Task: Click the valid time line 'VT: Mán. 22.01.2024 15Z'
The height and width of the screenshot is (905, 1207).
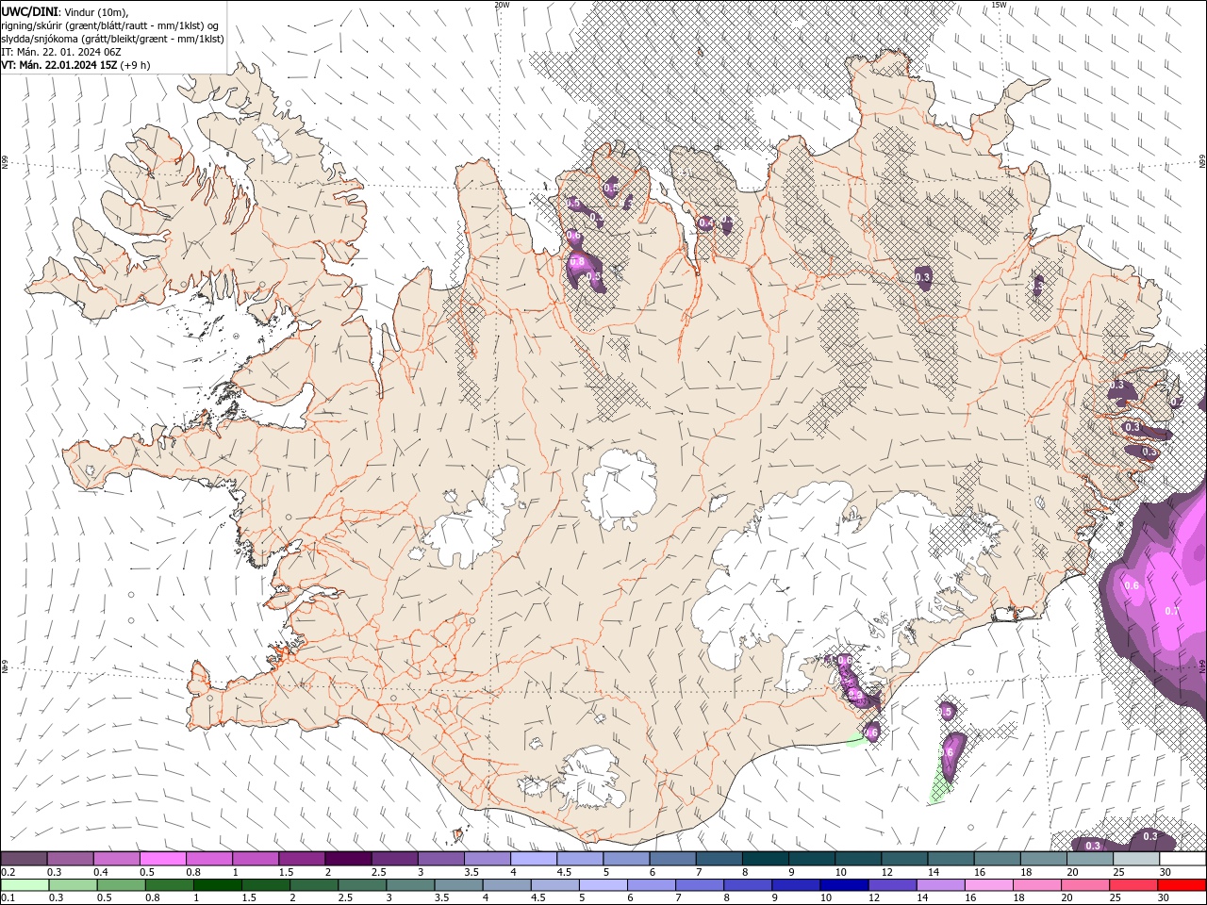Action: coord(59,65)
